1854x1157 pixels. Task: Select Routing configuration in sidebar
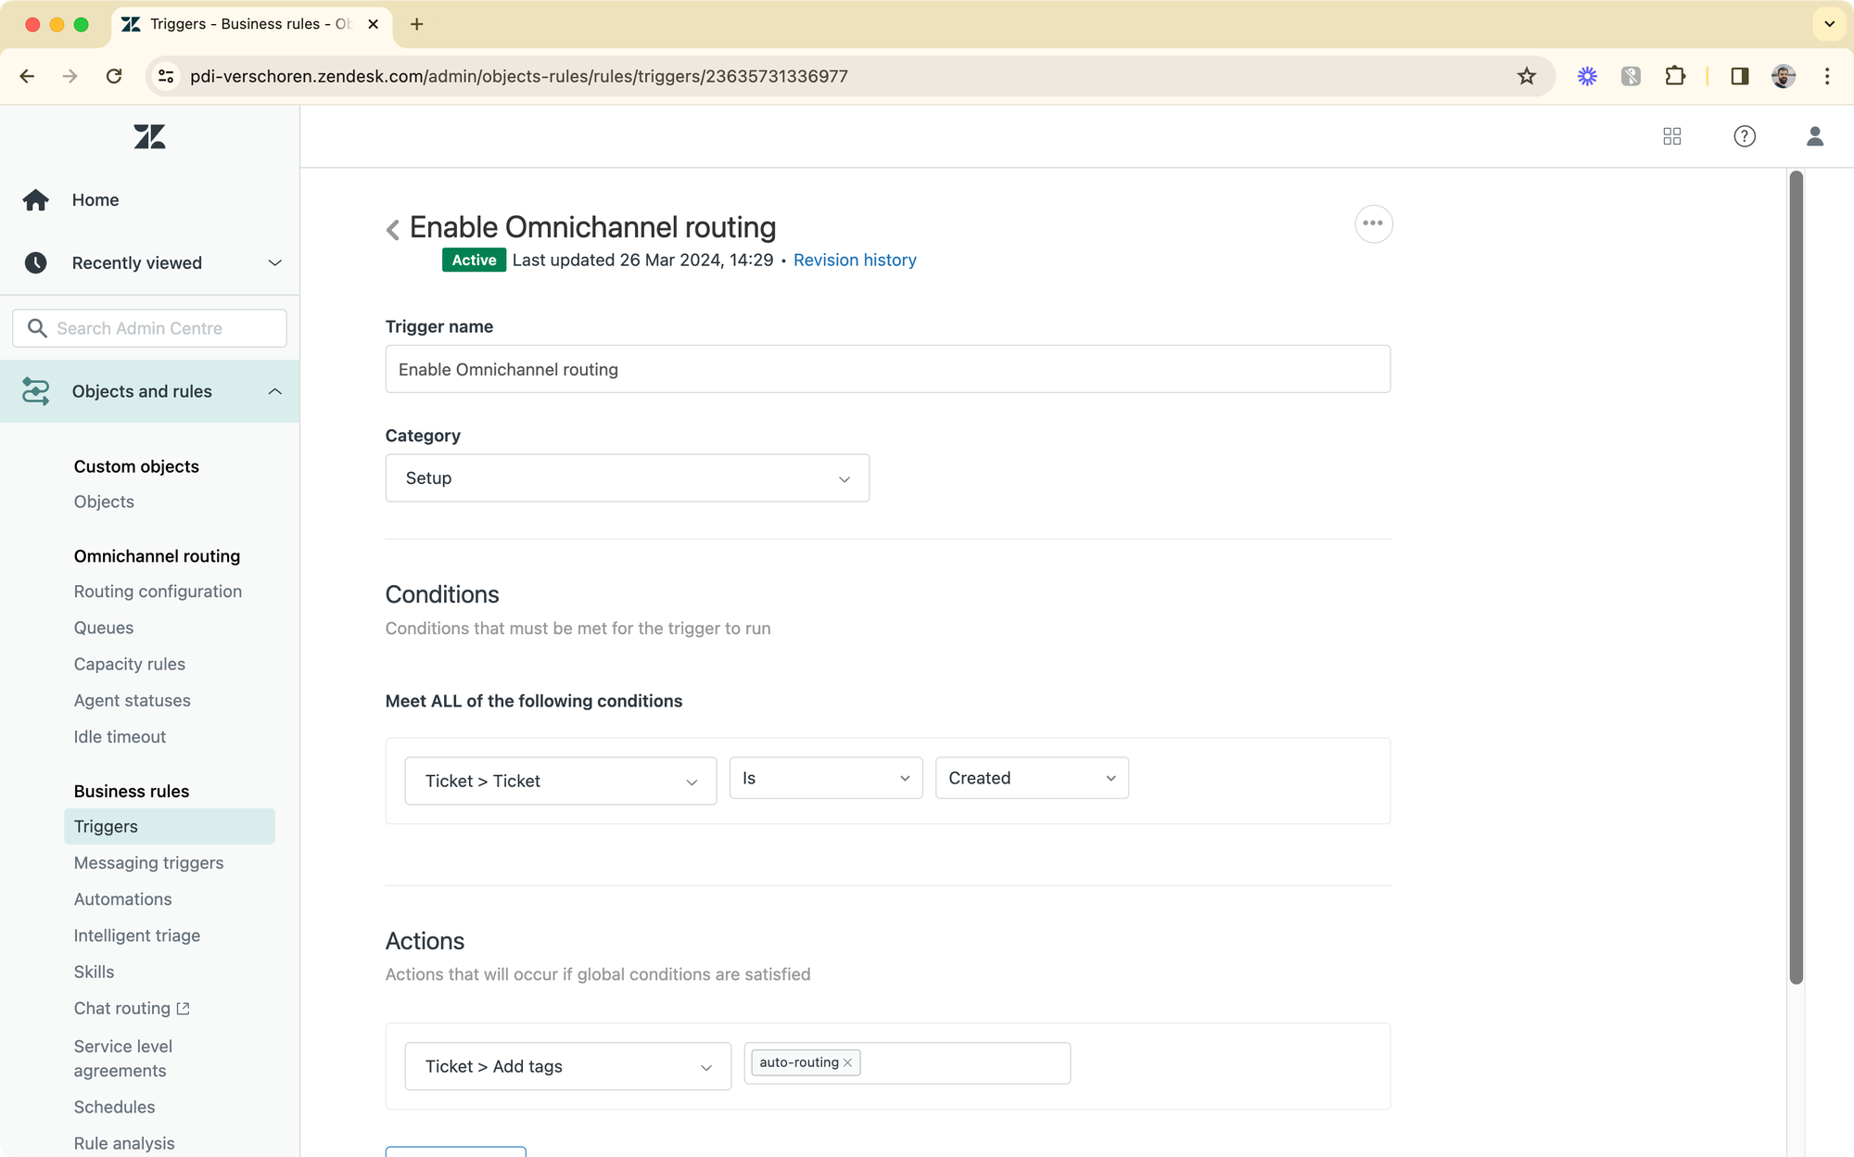click(158, 591)
